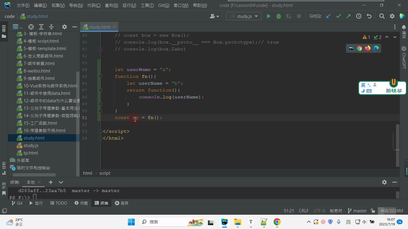Toggle tool window bars at bottom-left corner
408x229 pixels.
[x=4, y=211]
